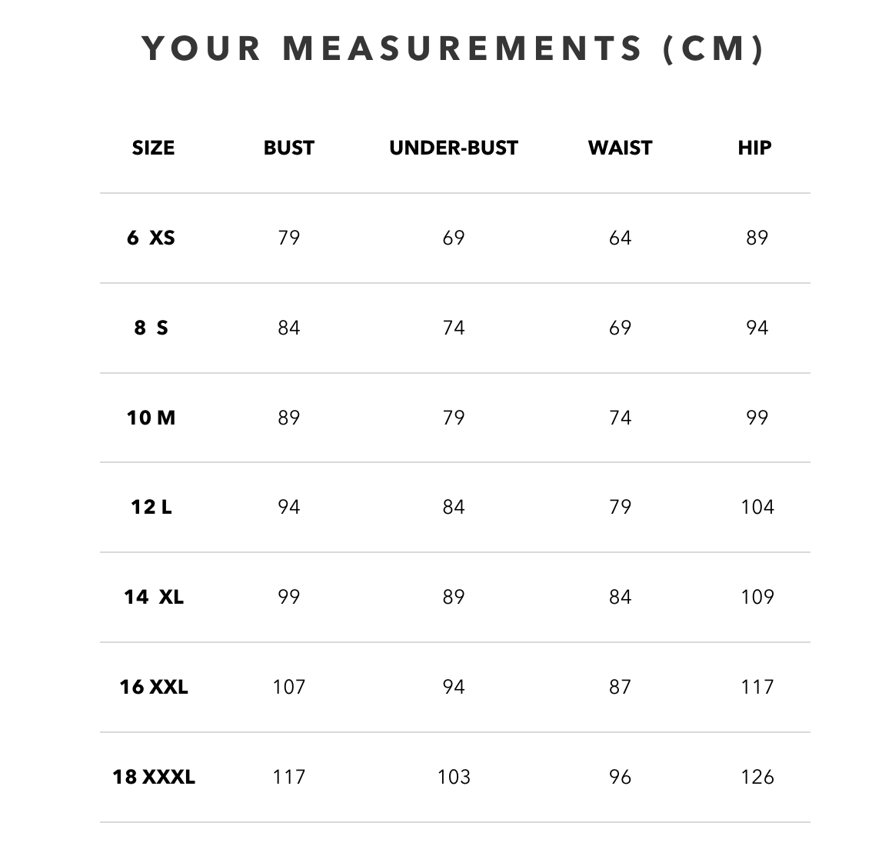The width and height of the screenshot is (872, 866).
Task: Select the 18 XXXL size row label
Action: pyautogui.click(x=154, y=777)
